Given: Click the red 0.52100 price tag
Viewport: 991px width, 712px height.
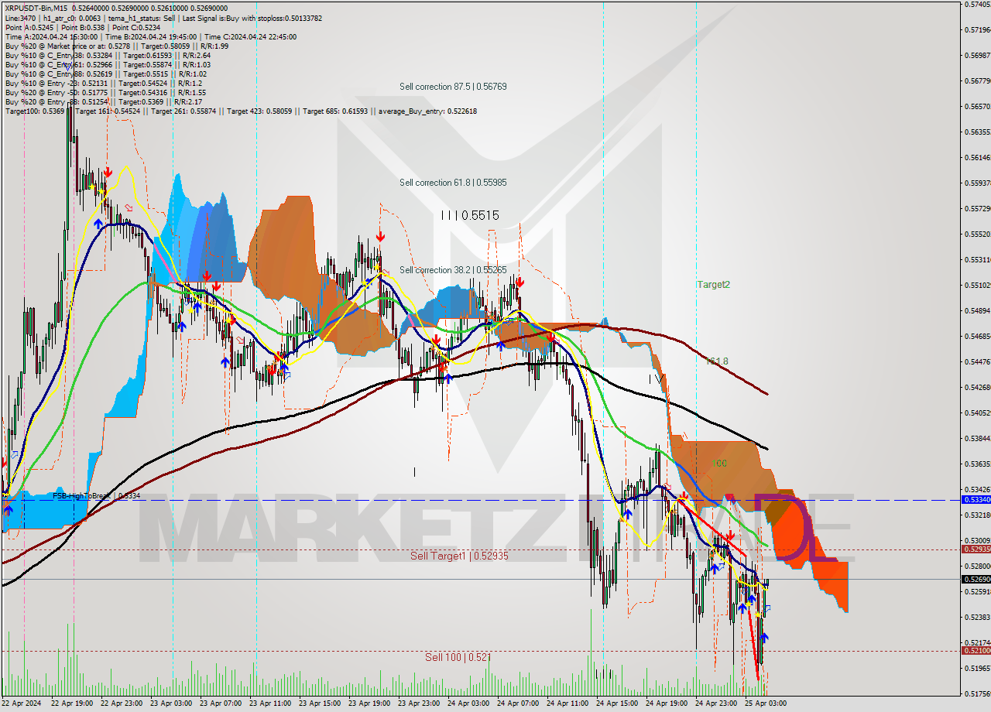Looking at the screenshot, I should pyautogui.click(x=975, y=650).
